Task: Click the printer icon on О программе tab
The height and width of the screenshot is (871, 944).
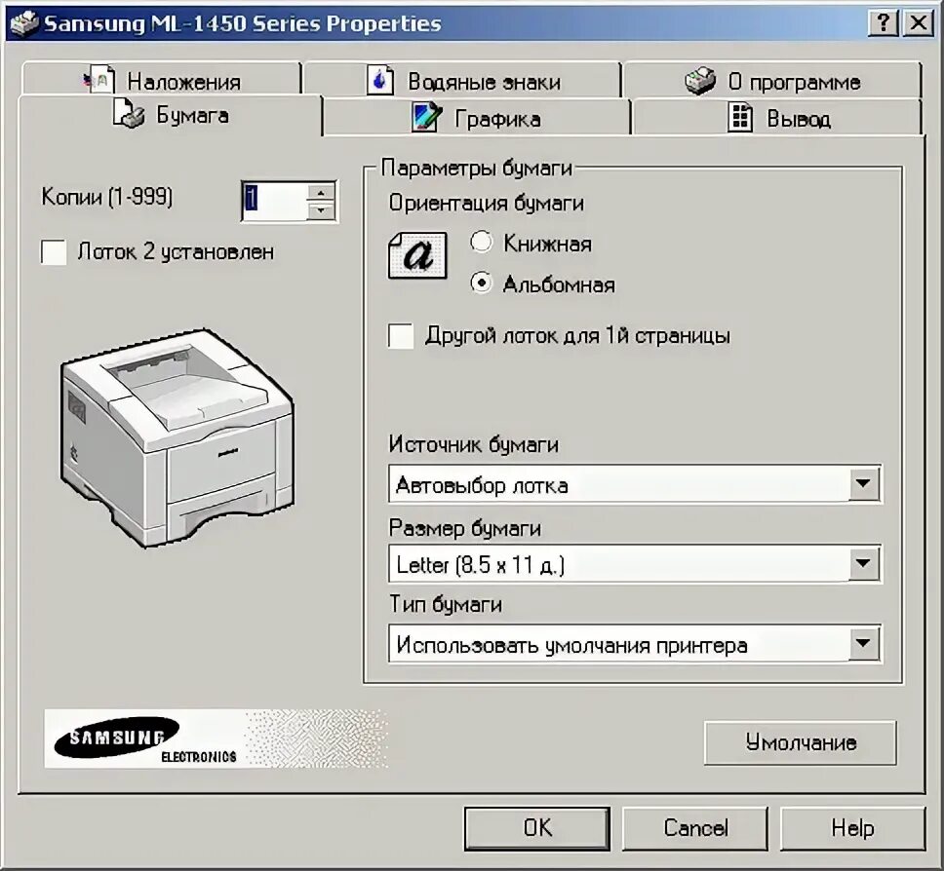Action: (x=700, y=80)
